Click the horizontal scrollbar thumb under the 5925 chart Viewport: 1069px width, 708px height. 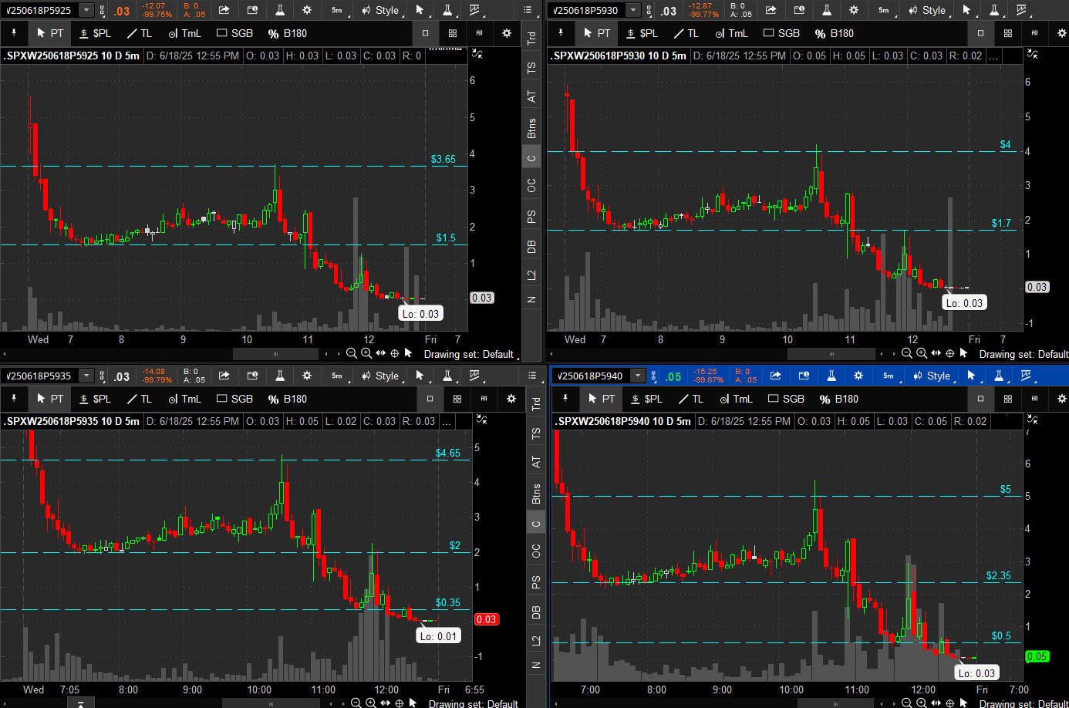[275, 354]
